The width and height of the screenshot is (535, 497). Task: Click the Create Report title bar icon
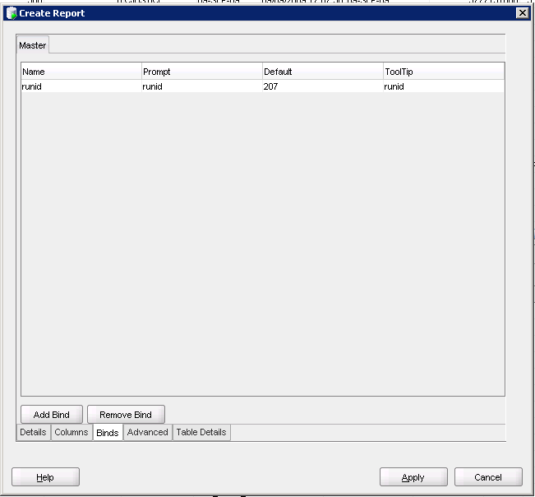[x=12, y=13]
